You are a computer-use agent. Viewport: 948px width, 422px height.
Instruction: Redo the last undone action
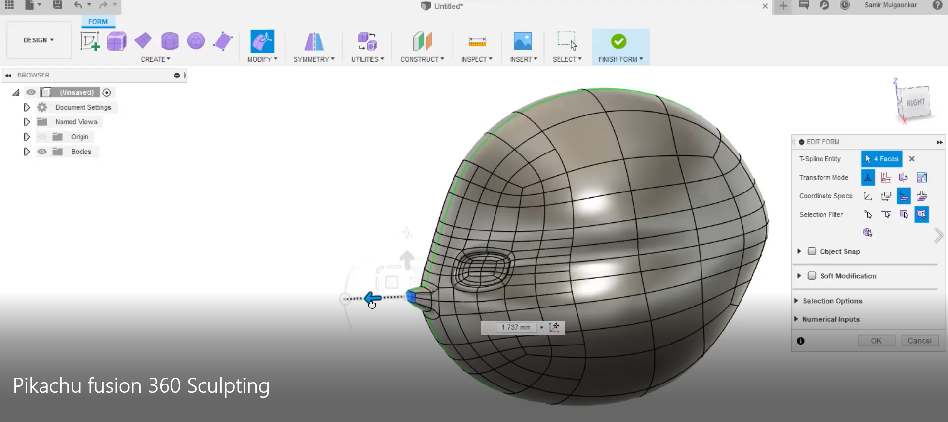(x=103, y=5)
